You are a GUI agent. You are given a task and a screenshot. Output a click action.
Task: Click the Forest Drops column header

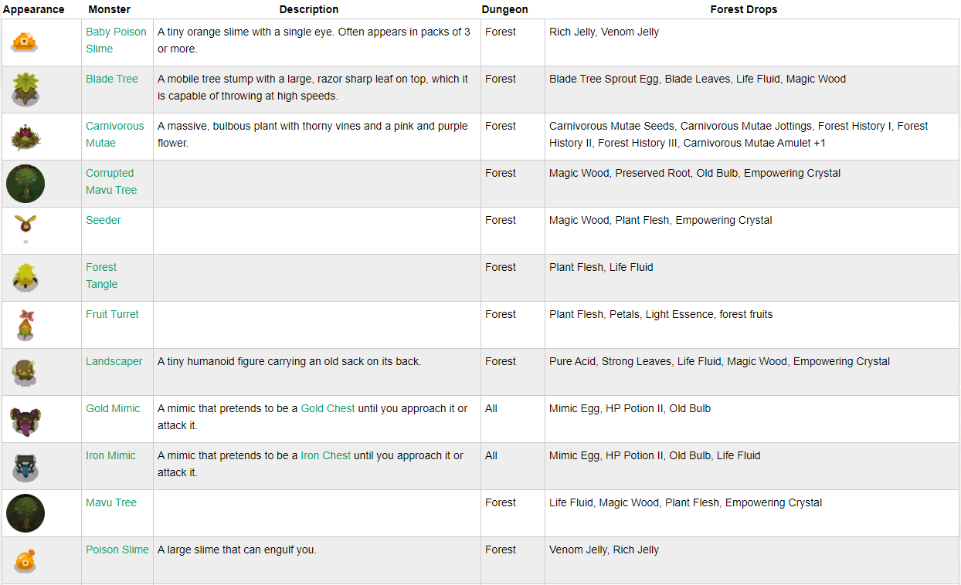743,10
